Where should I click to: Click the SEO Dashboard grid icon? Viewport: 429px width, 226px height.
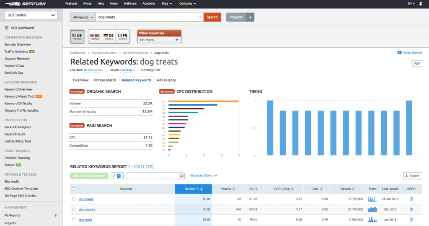coord(7,28)
